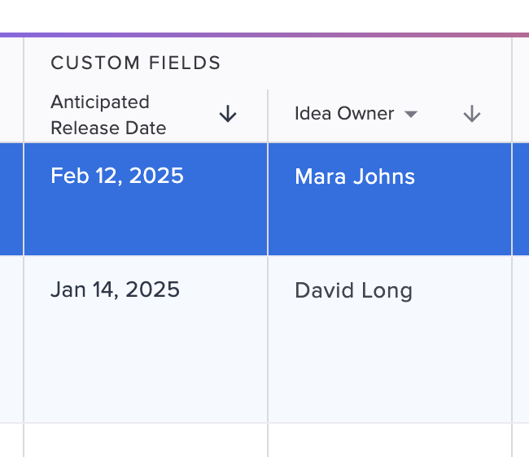
Task: Select the Anticipated Release Date column header
Action: tap(146, 115)
